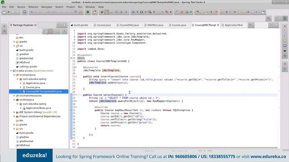
Task: Switch to the DAOTest.java editor tab
Action: click(x=154, y=25)
